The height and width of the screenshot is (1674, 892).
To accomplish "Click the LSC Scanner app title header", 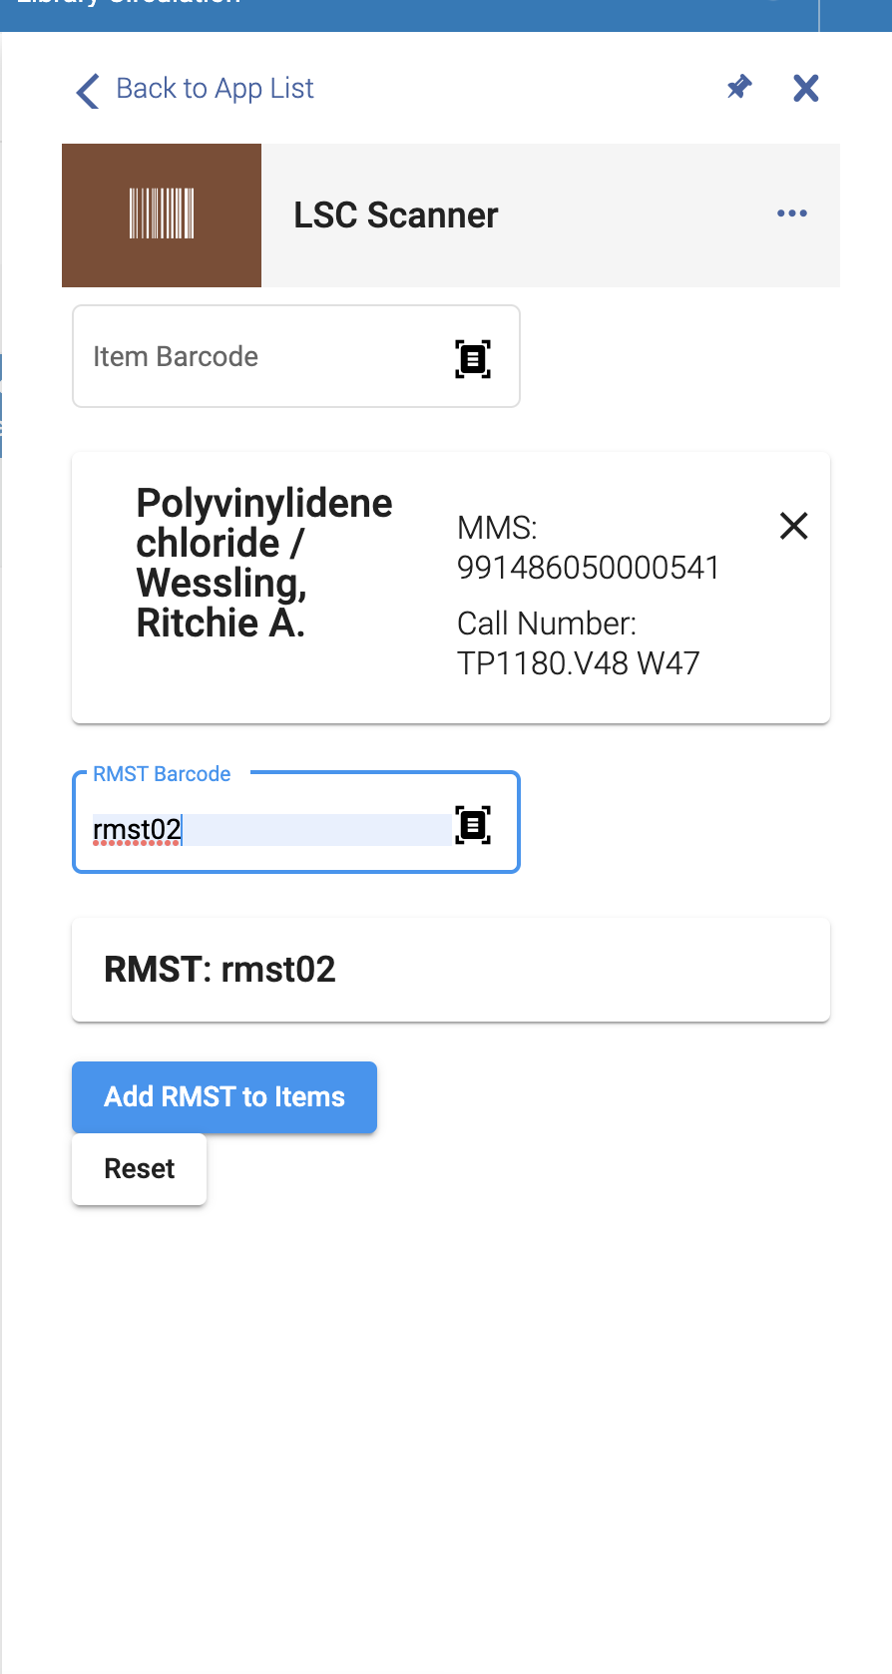I will 395,214.
